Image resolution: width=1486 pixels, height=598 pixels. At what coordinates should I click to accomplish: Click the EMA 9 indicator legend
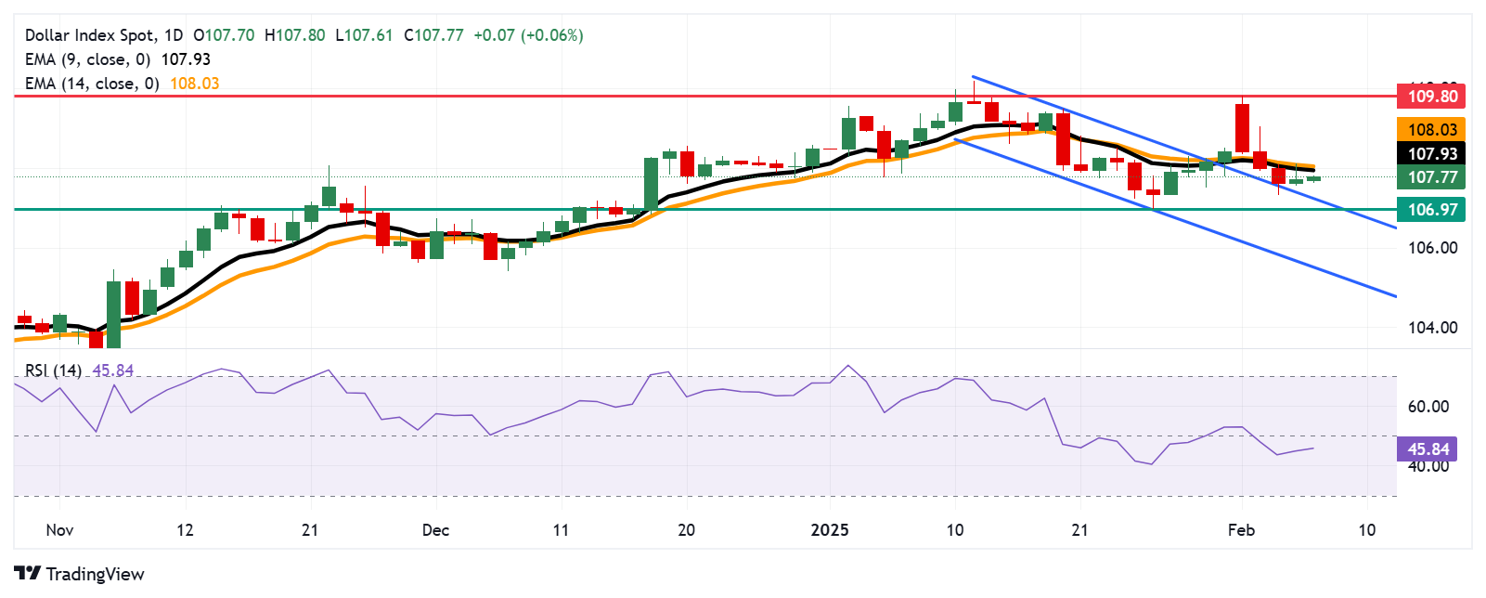pos(118,59)
